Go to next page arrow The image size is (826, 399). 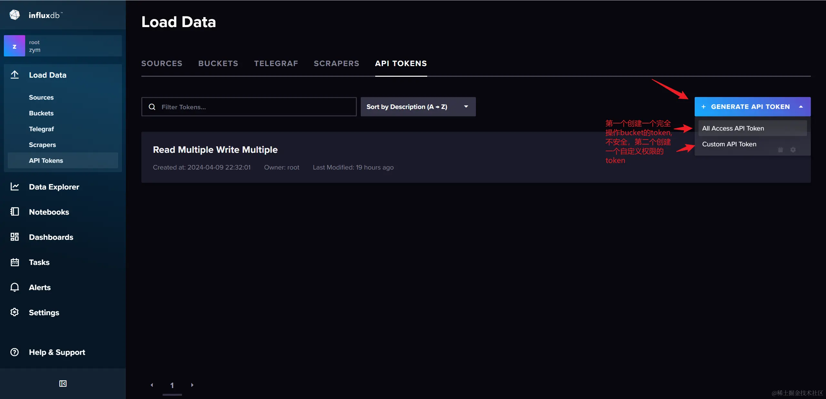tap(192, 385)
